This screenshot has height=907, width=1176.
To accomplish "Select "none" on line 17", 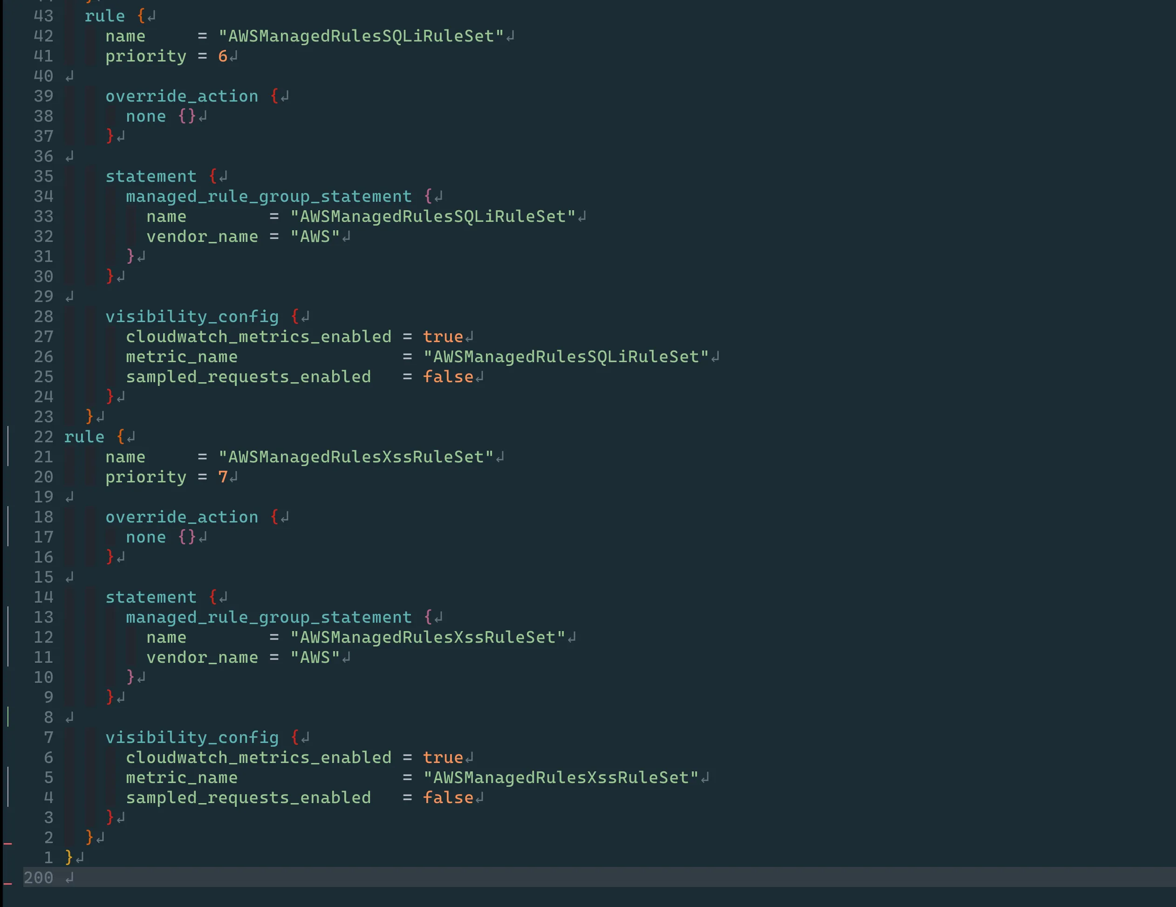I will pyautogui.click(x=146, y=537).
